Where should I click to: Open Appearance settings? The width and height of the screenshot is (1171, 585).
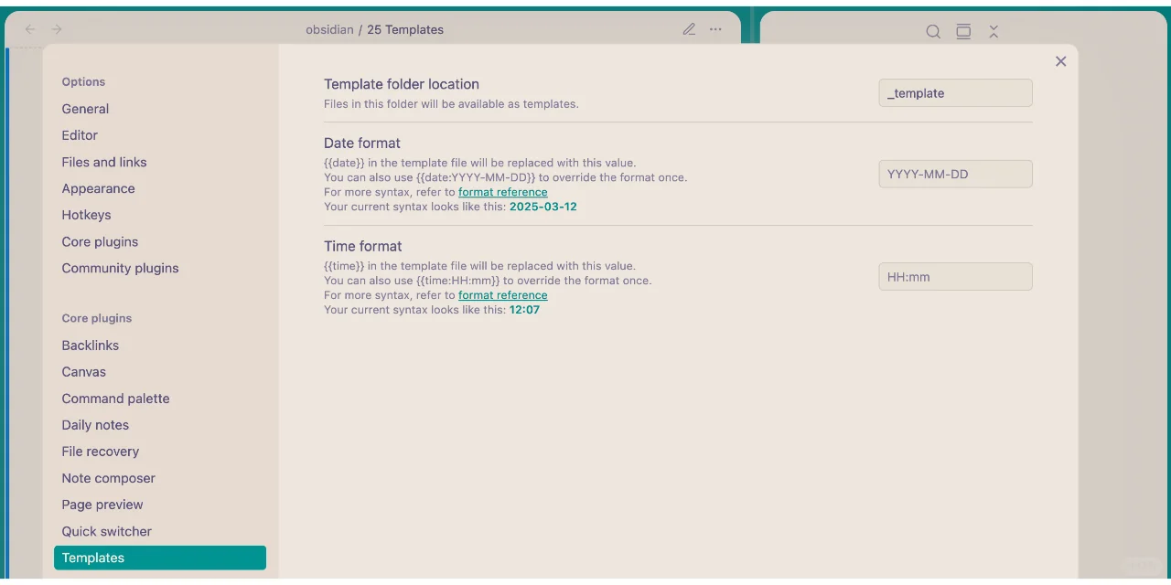pos(160,188)
